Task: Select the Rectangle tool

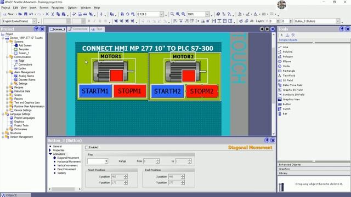Action: [289, 71]
